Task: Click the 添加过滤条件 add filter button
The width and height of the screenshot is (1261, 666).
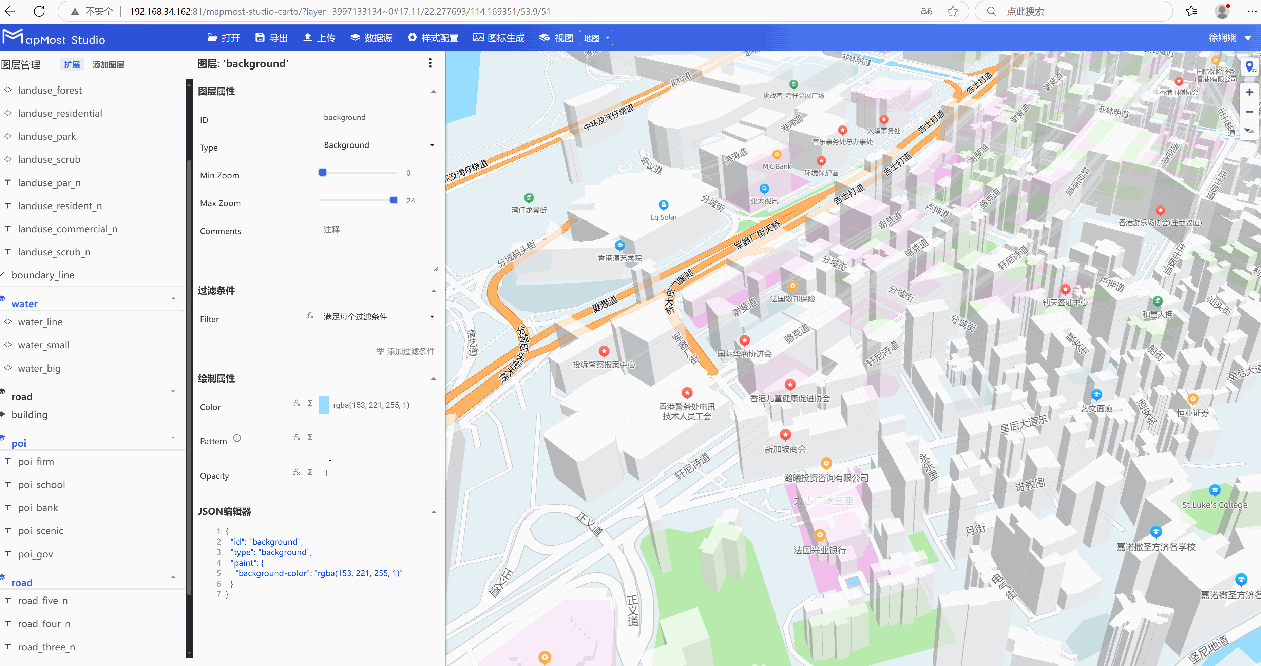Action: pos(405,351)
